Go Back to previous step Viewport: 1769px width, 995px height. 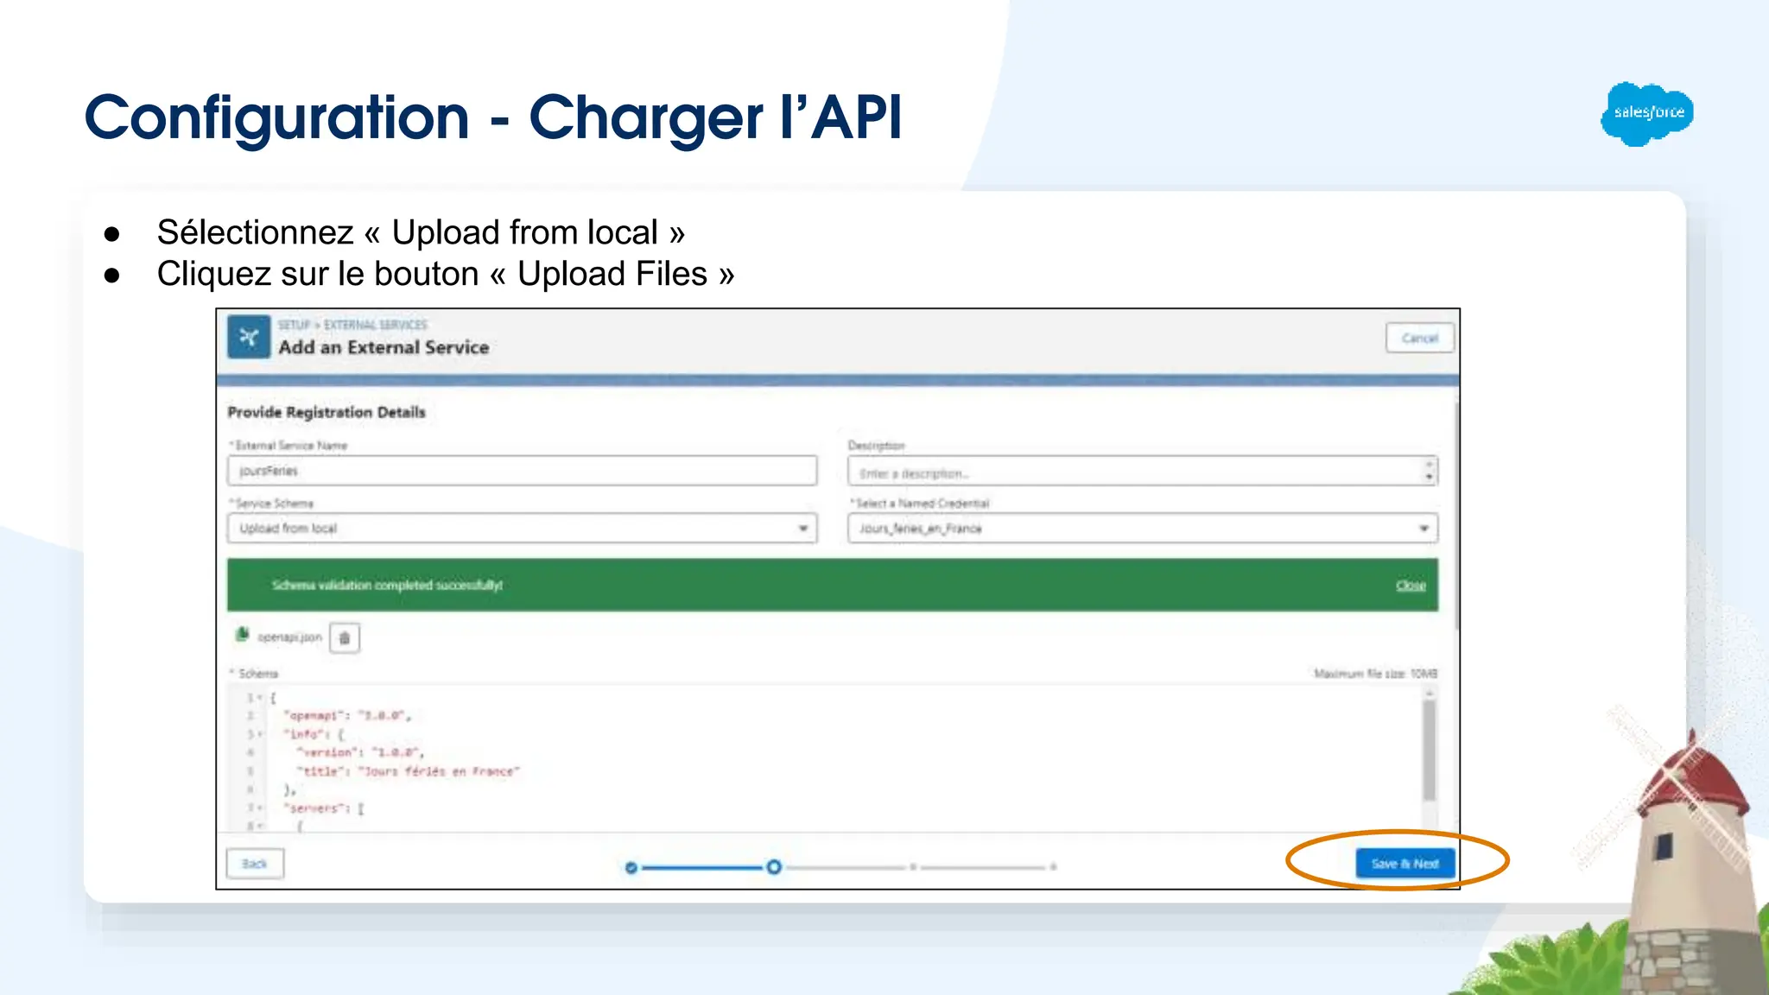pos(255,864)
